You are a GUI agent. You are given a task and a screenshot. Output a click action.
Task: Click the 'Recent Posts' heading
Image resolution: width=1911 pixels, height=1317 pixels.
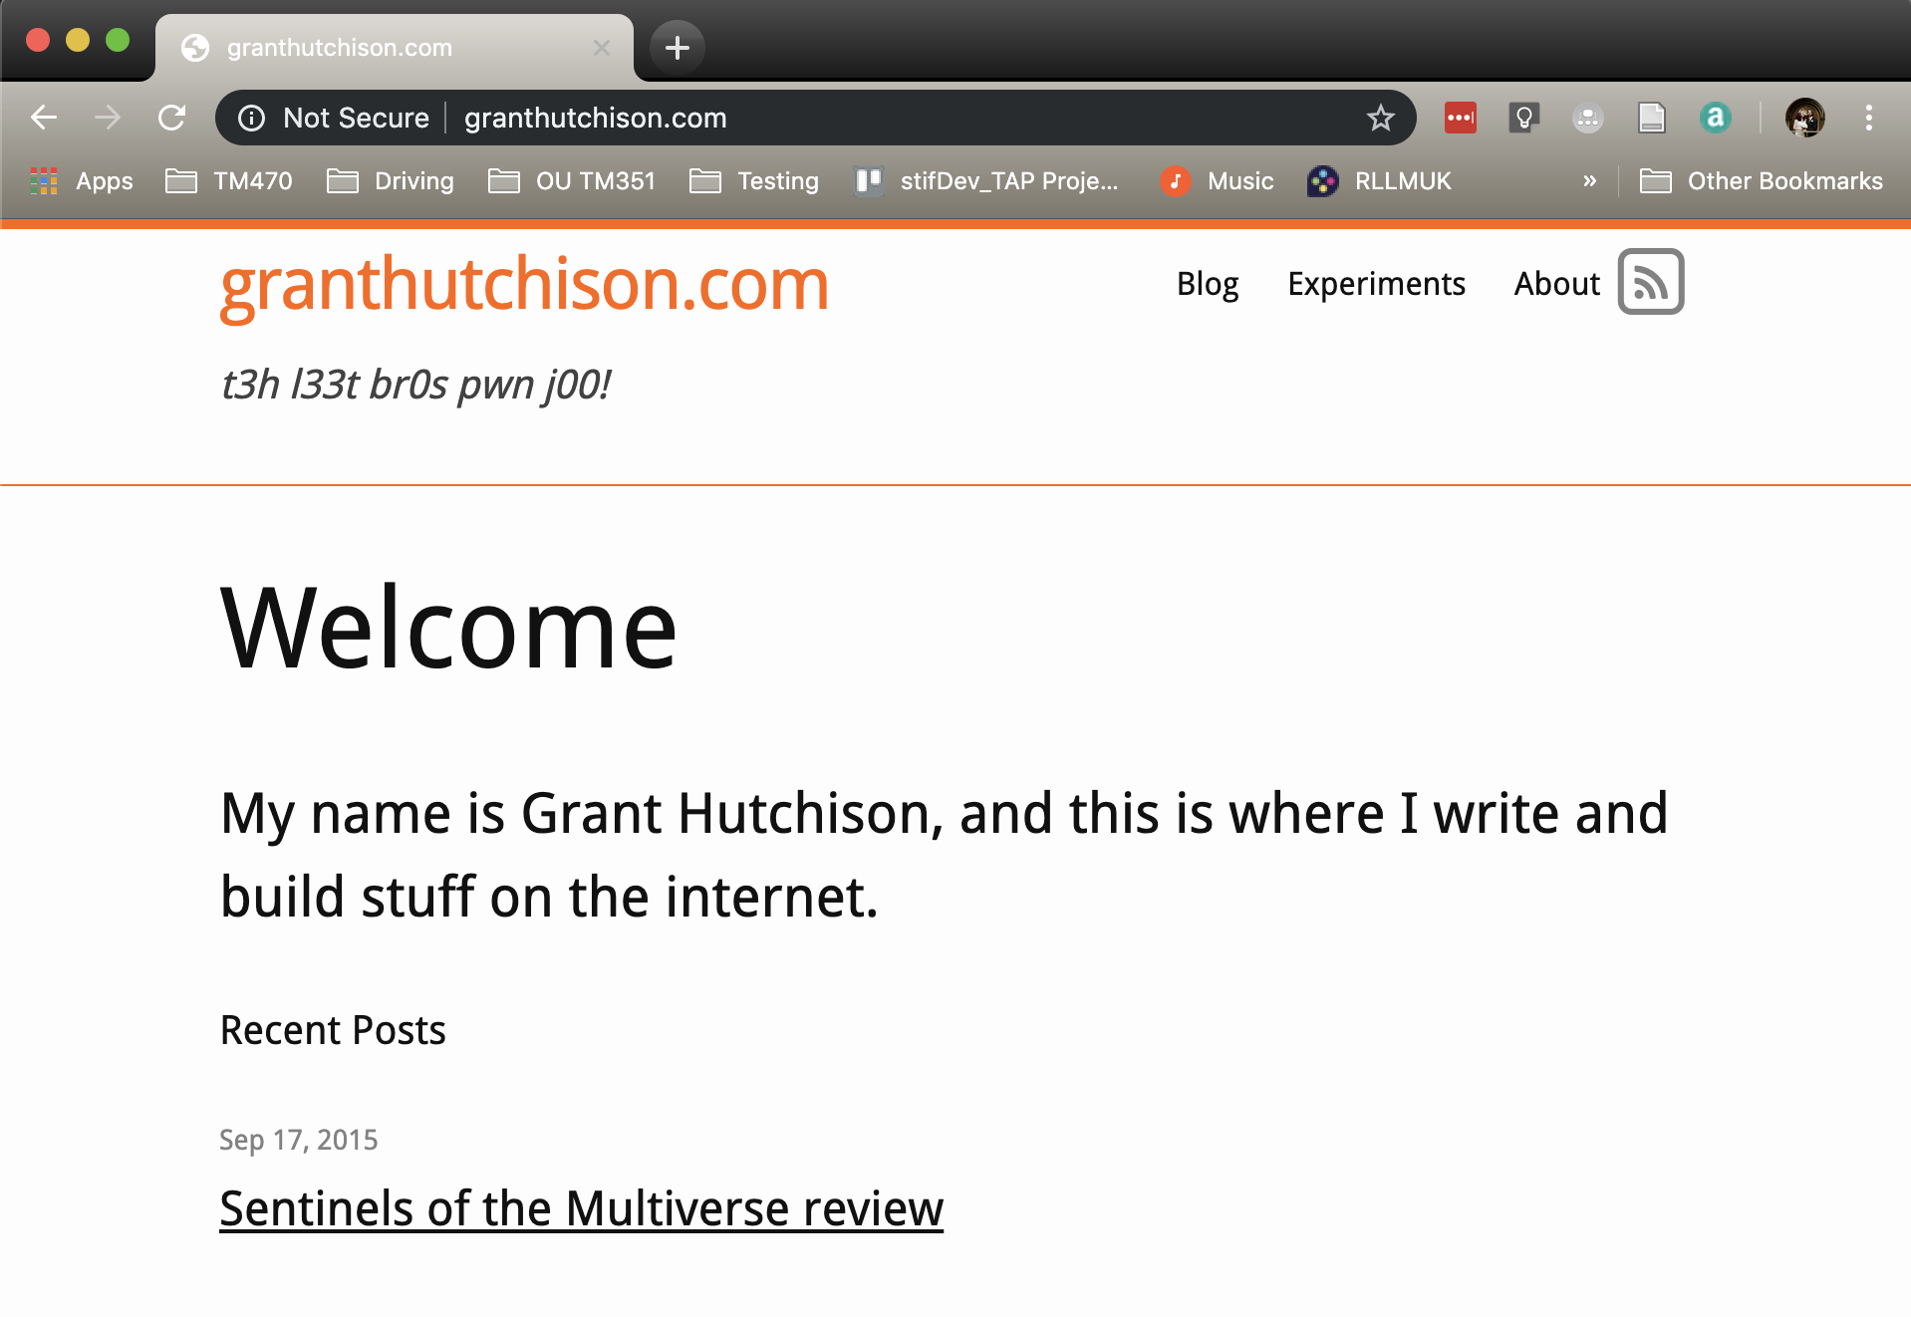pyautogui.click(x=333, y=1030)
